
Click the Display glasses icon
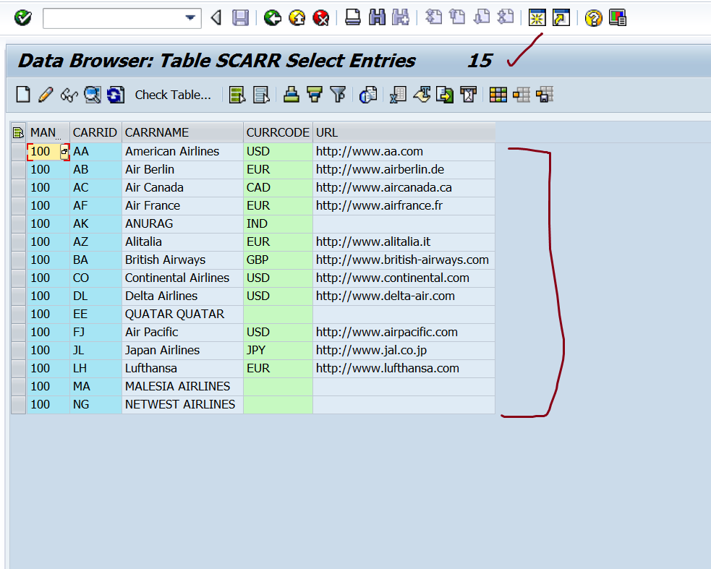pos(69,95)
